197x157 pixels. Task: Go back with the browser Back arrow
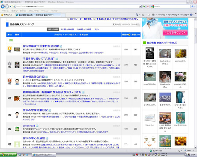pyautogui.click(x=3, y=6)
